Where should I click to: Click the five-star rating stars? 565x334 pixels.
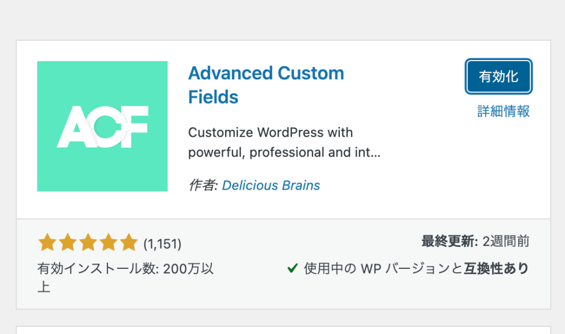pyautogui.click(x=88, y=243)
